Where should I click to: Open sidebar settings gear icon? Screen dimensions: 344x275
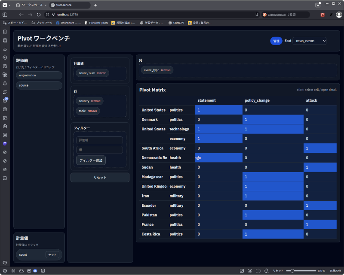tap(5, 263)
